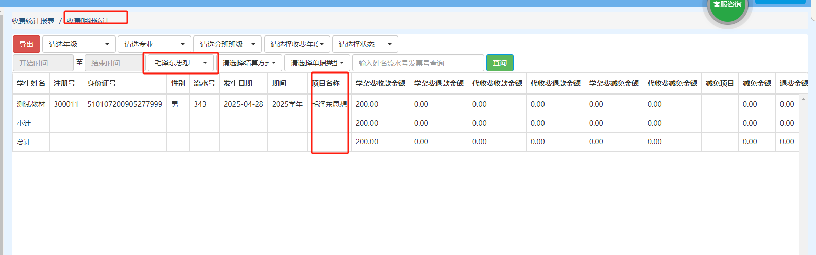Focus the 输入姓名流水号发票号查询 search box
816x255 pixels.
pyautogui.click(x=418, y=63)
